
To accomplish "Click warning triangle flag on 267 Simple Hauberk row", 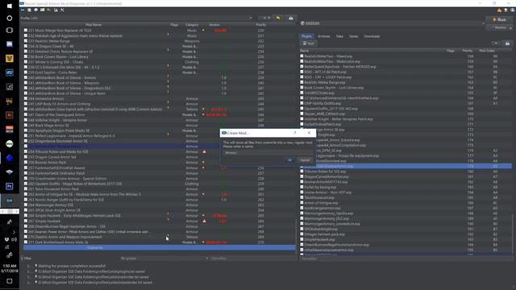I will pos(204,221).
